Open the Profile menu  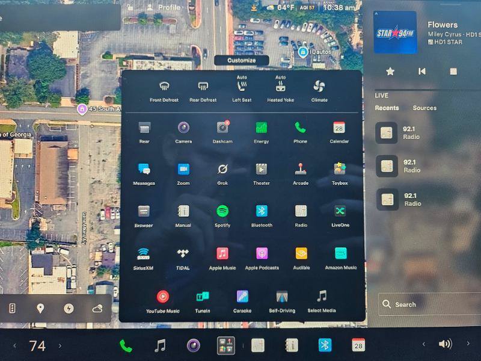pyautogui.click(x=164, y=7)
